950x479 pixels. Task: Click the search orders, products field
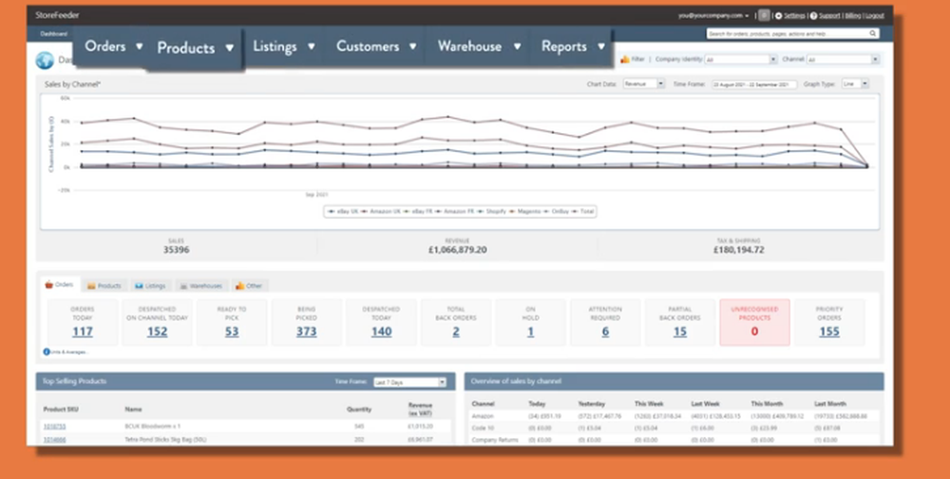[792, 34]
